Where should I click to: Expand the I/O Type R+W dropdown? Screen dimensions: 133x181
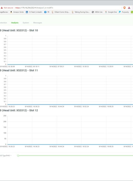coord(6,156)
